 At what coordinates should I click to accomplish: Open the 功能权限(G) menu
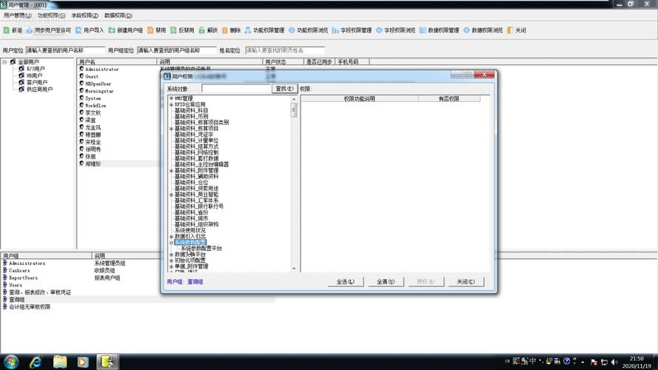[x=51, y=16]
